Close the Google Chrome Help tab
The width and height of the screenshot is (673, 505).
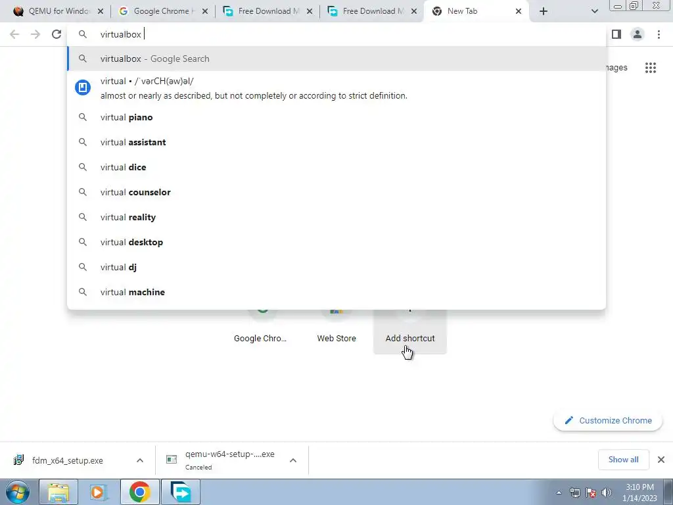205,12
